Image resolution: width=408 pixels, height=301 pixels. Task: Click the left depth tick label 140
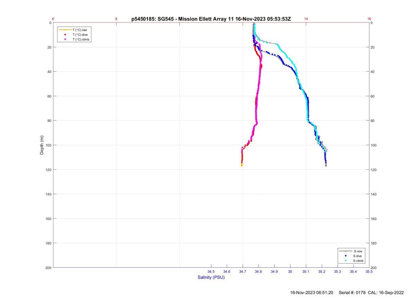[48, 194]
